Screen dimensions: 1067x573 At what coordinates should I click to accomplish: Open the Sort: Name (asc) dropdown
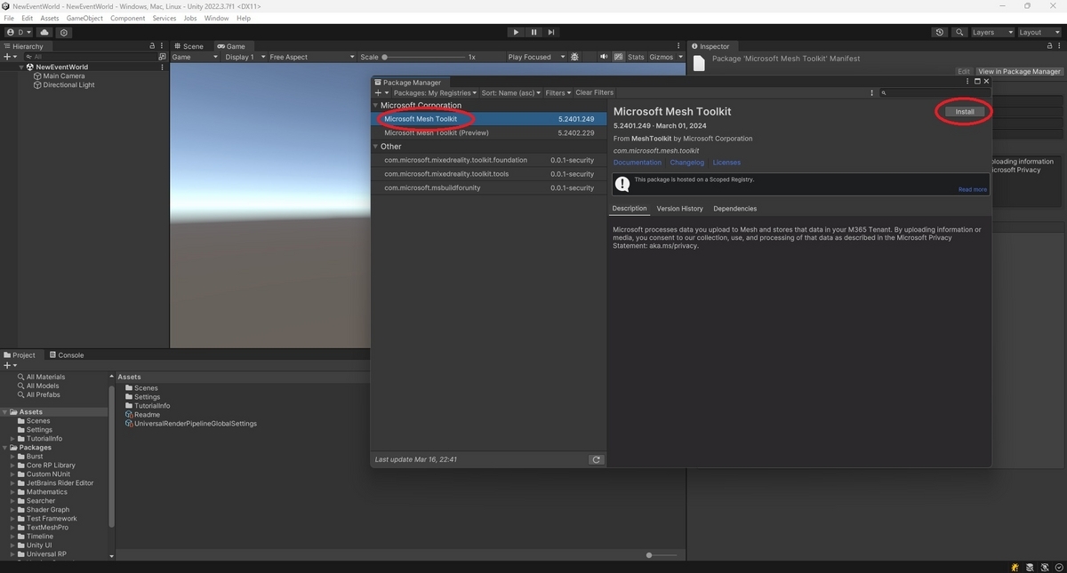511,92
